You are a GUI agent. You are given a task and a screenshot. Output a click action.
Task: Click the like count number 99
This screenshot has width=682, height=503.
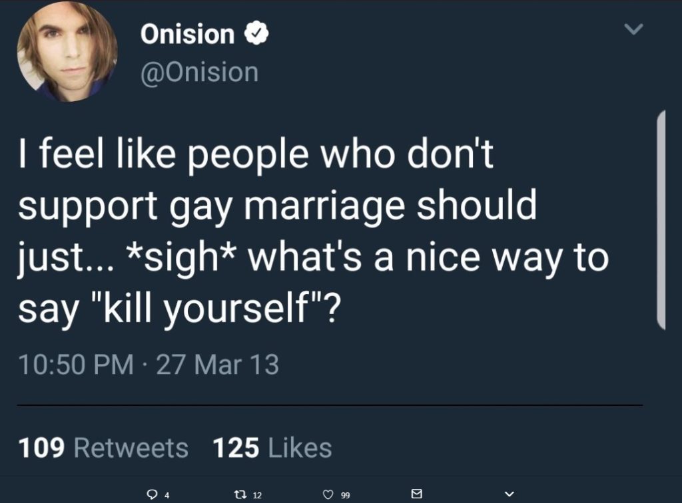point(344,495)
